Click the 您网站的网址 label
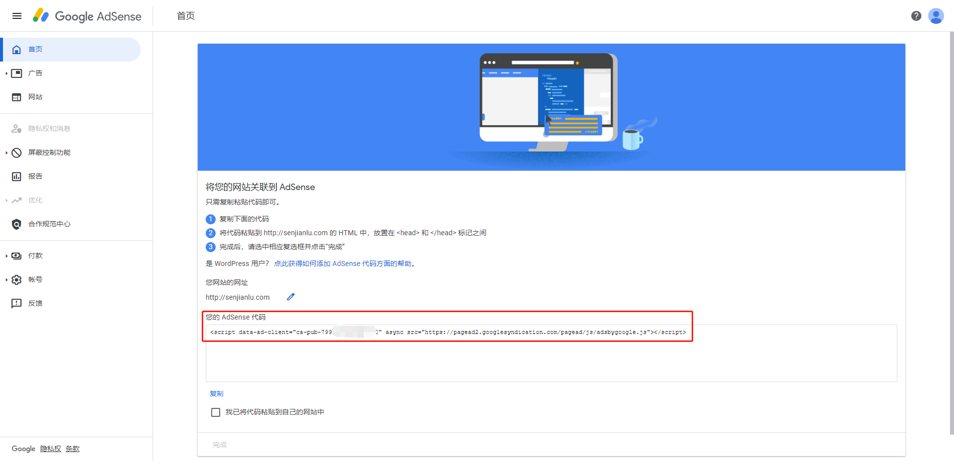 (x=227, y=282)
